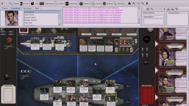The width and height of the screenshot is (189, 106).
Task: Open the Boards toolbar button
Action: point(107,4)
